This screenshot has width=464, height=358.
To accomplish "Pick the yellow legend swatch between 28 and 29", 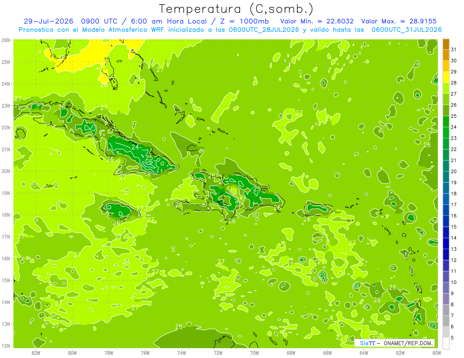I will pyautogui.click(x=446, y=77).
